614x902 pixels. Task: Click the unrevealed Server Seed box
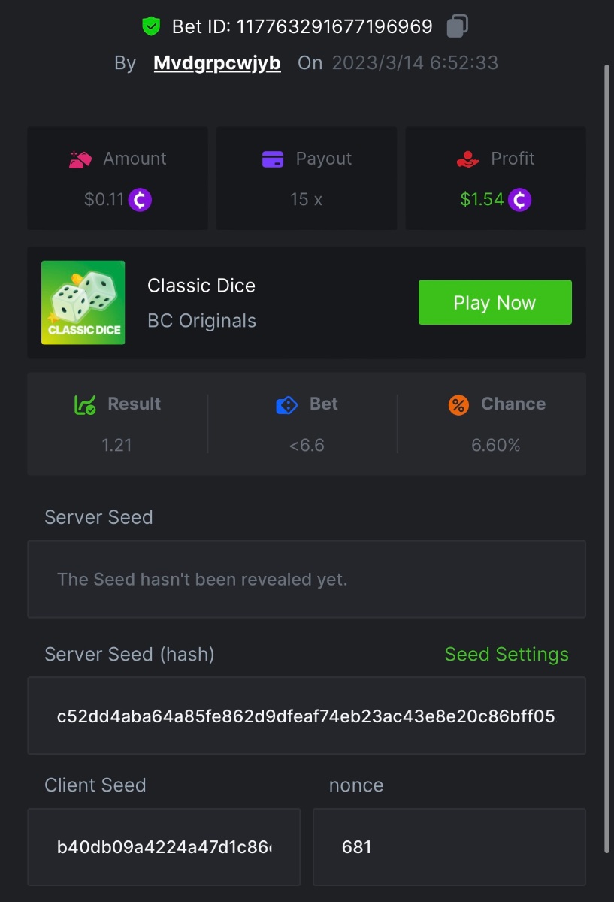click(x=306, y=580)
